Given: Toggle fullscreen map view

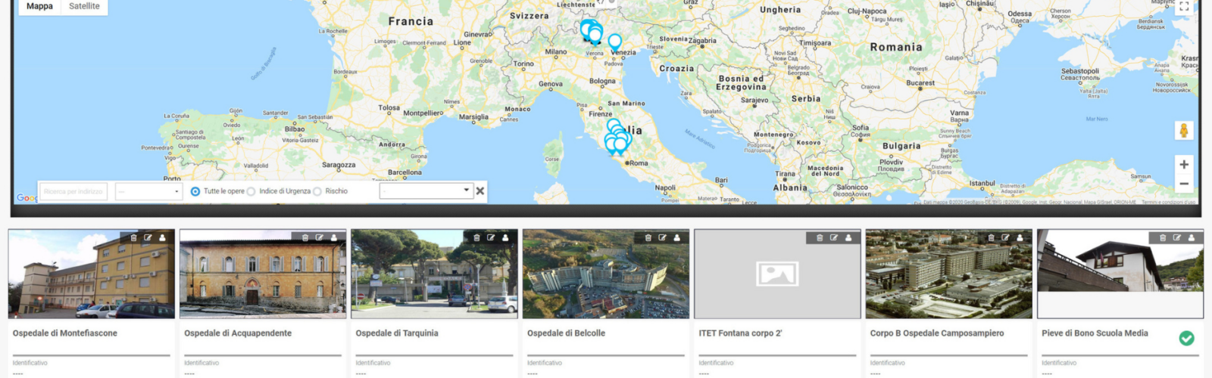Looking at the screenshot, I should [1184, 7].
